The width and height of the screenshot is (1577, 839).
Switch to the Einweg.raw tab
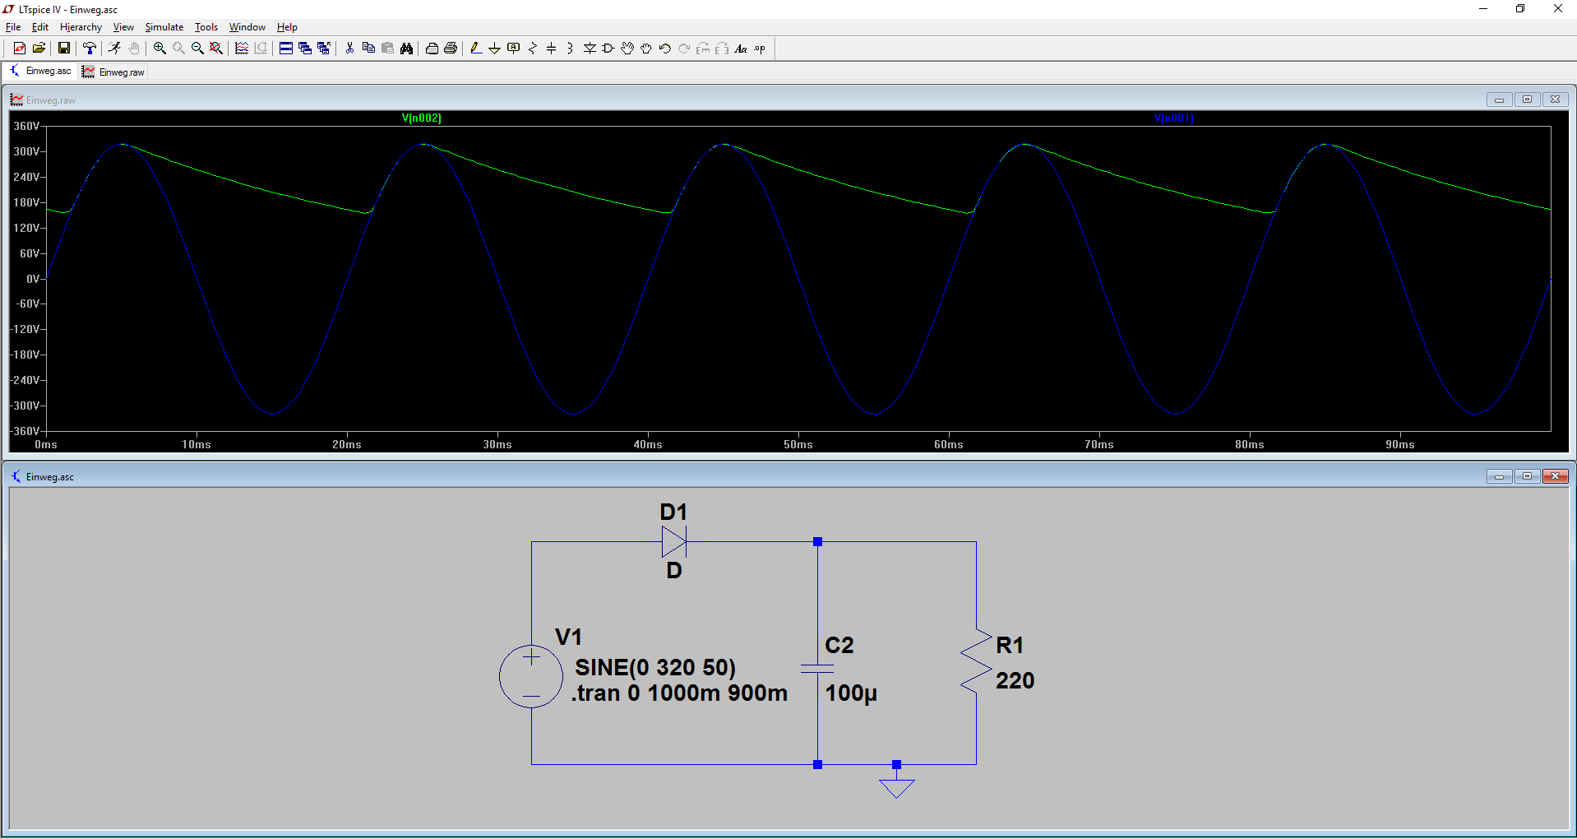(x=113, y=72)
